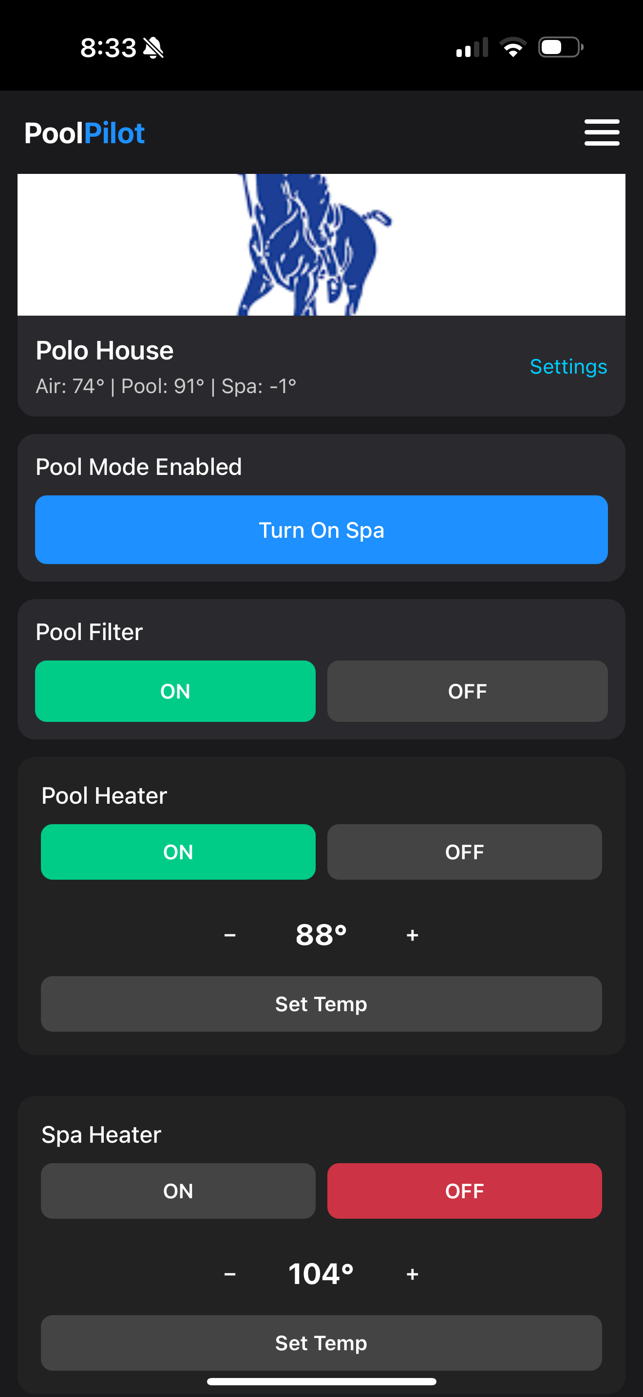Disable the Spa Heater with OFF
643x1397 pixels.
point(464,1190)
